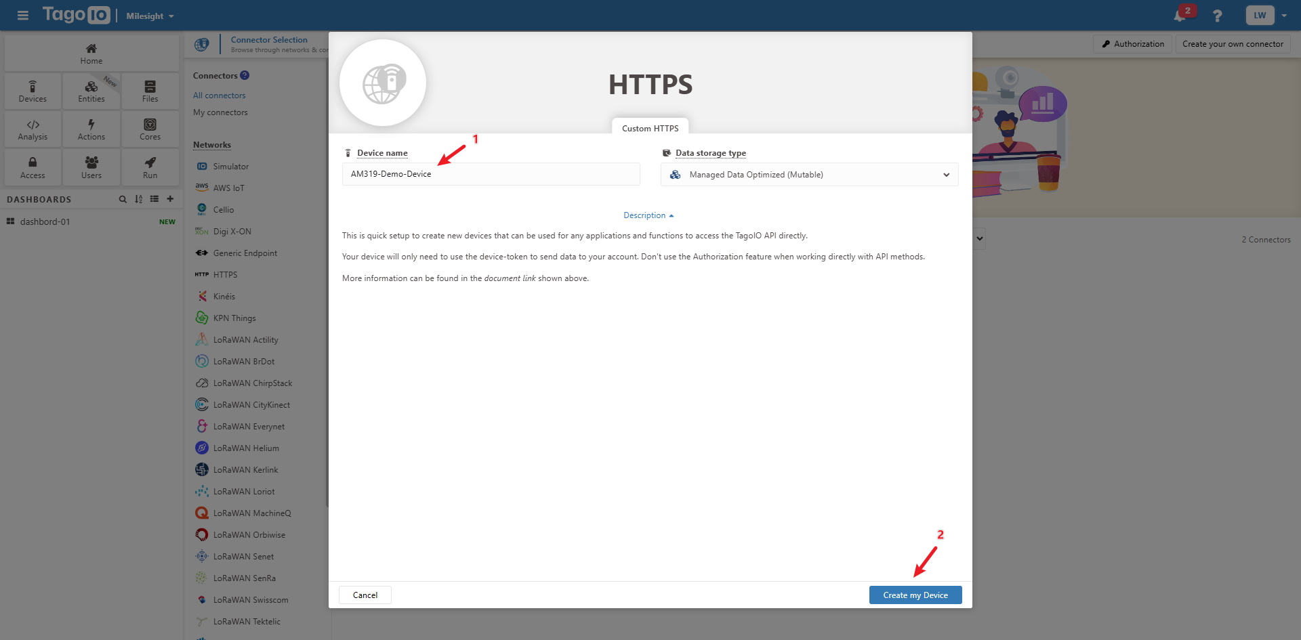Click the Cancel button
The height and width of the screenshot is (640, 1301).
pyautogui.click(x=365, y=595)
